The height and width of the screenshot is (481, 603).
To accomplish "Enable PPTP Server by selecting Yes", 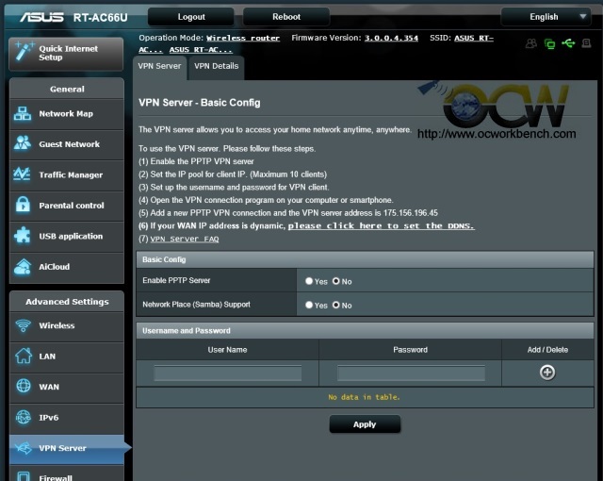I will tap(309, 281).
